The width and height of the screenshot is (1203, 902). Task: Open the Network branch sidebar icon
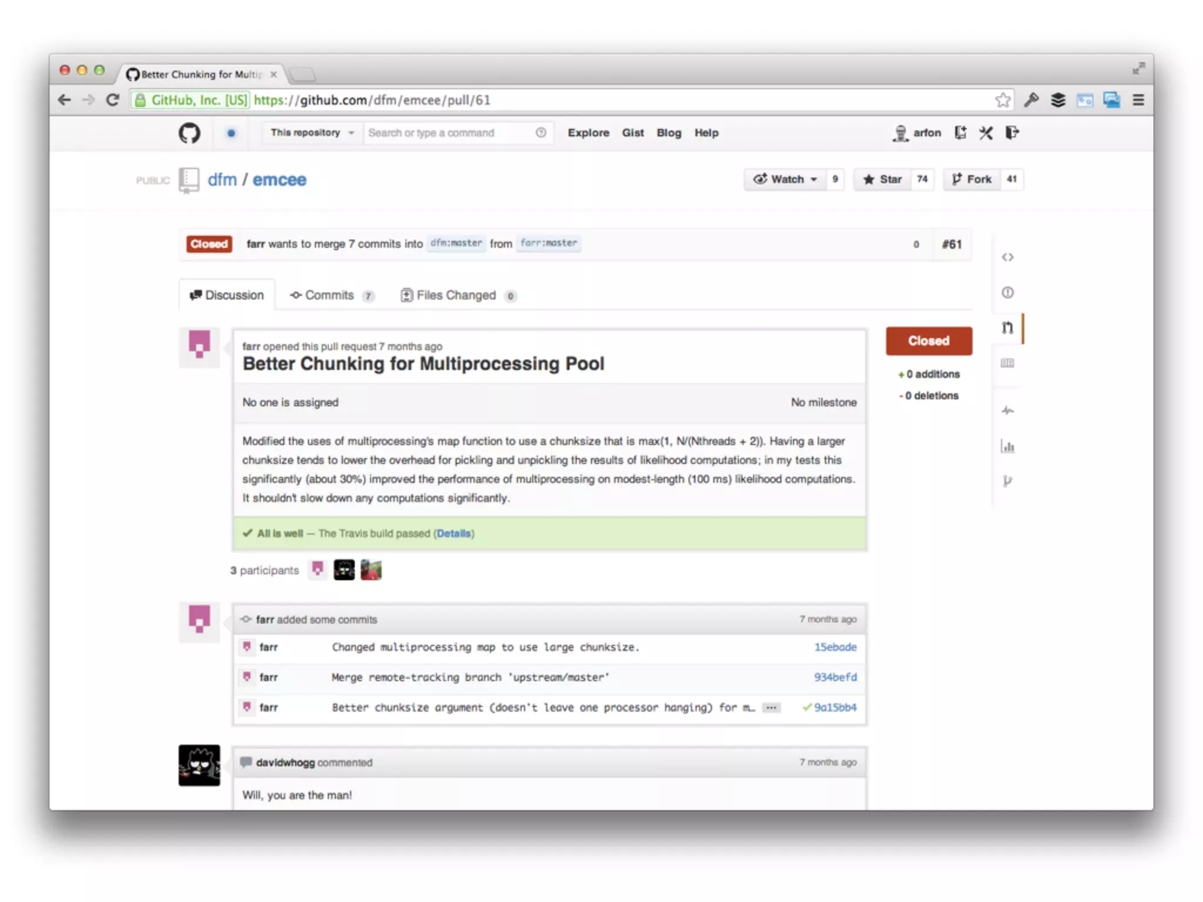click(x=1007, y=482)
